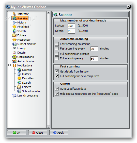Click Subnet monitor icon under Notifications

coord(19,91)
